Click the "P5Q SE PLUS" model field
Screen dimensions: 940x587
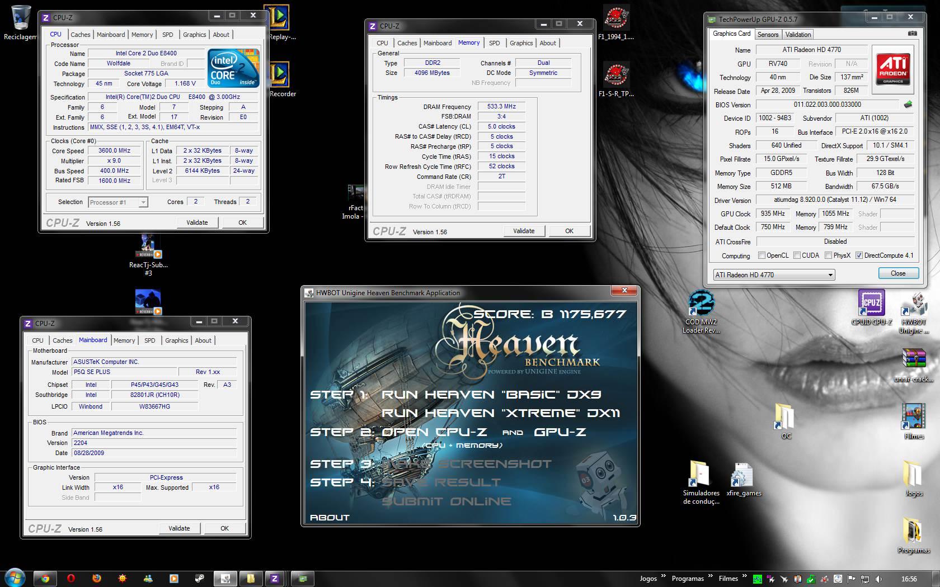[x=123, y=372]
